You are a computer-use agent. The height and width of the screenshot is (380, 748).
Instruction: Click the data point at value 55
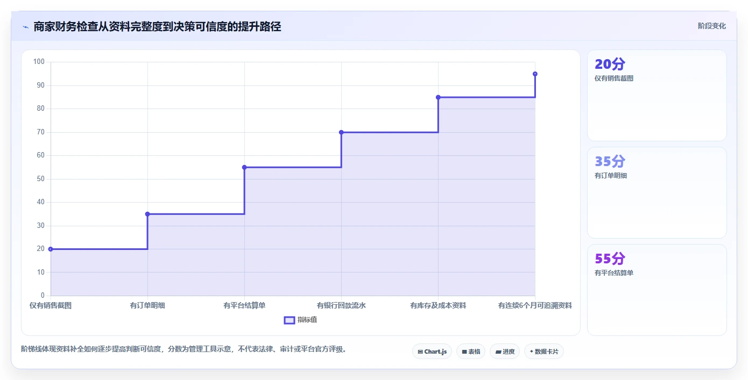[x=244, y=167]
